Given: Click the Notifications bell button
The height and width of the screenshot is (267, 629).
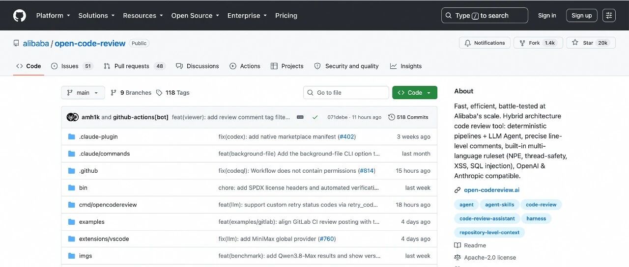Looking at the screenshot, I should (x=485, y=43).
